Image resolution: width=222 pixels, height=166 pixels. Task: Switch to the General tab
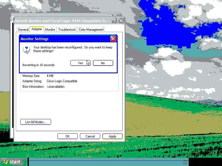click(x=23, y=30)
